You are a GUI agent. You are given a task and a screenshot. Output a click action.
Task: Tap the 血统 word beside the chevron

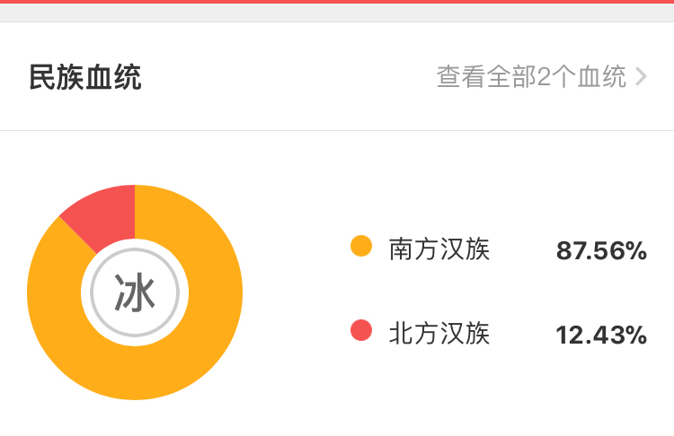pos(602,77)
